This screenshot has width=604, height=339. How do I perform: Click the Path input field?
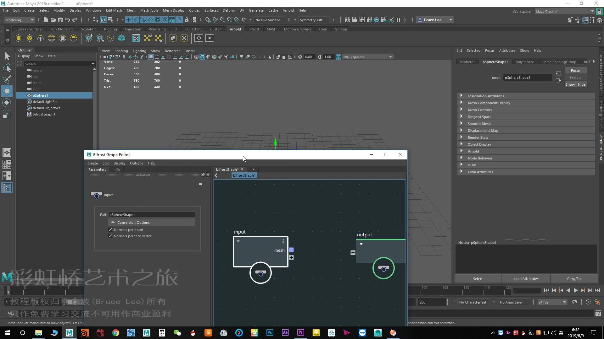pyautogui.click(x=151, y=215)
